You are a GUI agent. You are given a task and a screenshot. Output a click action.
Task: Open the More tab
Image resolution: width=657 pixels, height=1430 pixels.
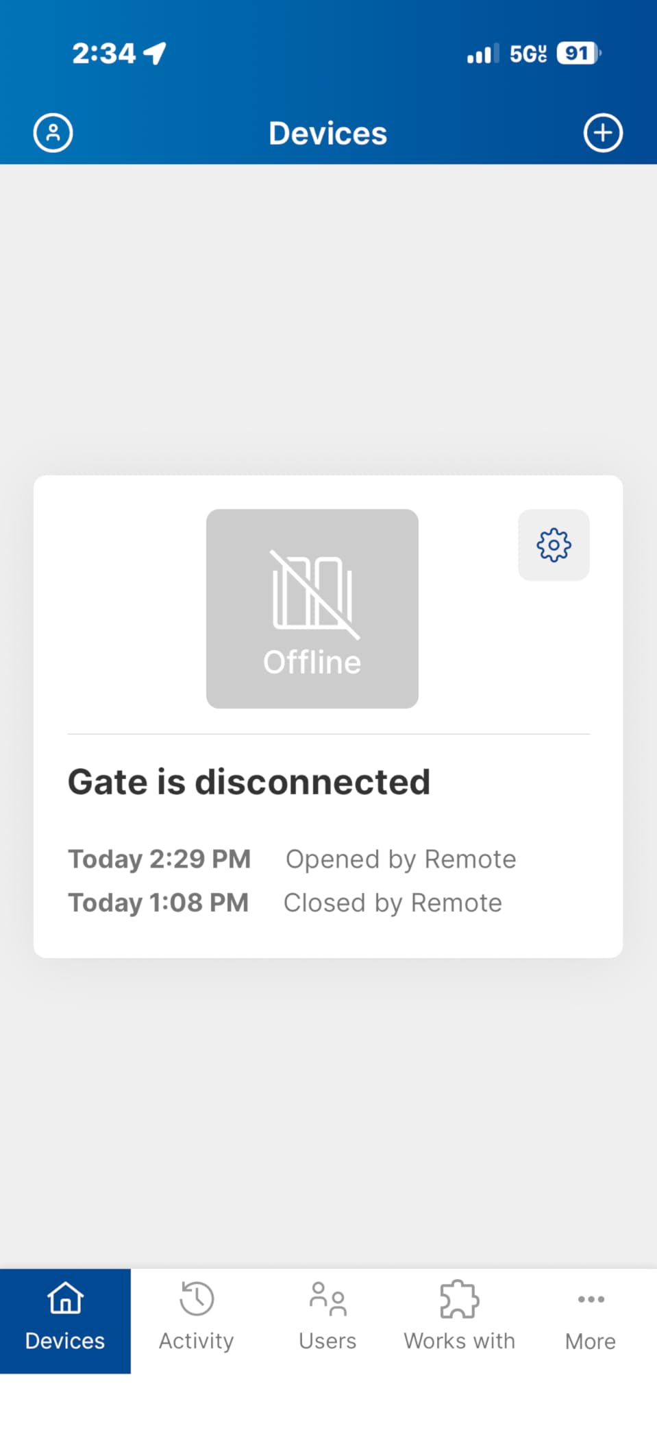tap(591, 1320)
